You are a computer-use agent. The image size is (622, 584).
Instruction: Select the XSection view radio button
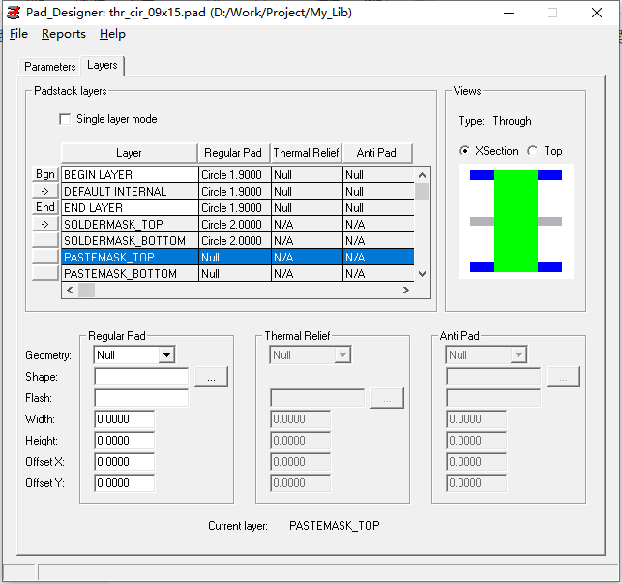(464, 151)
